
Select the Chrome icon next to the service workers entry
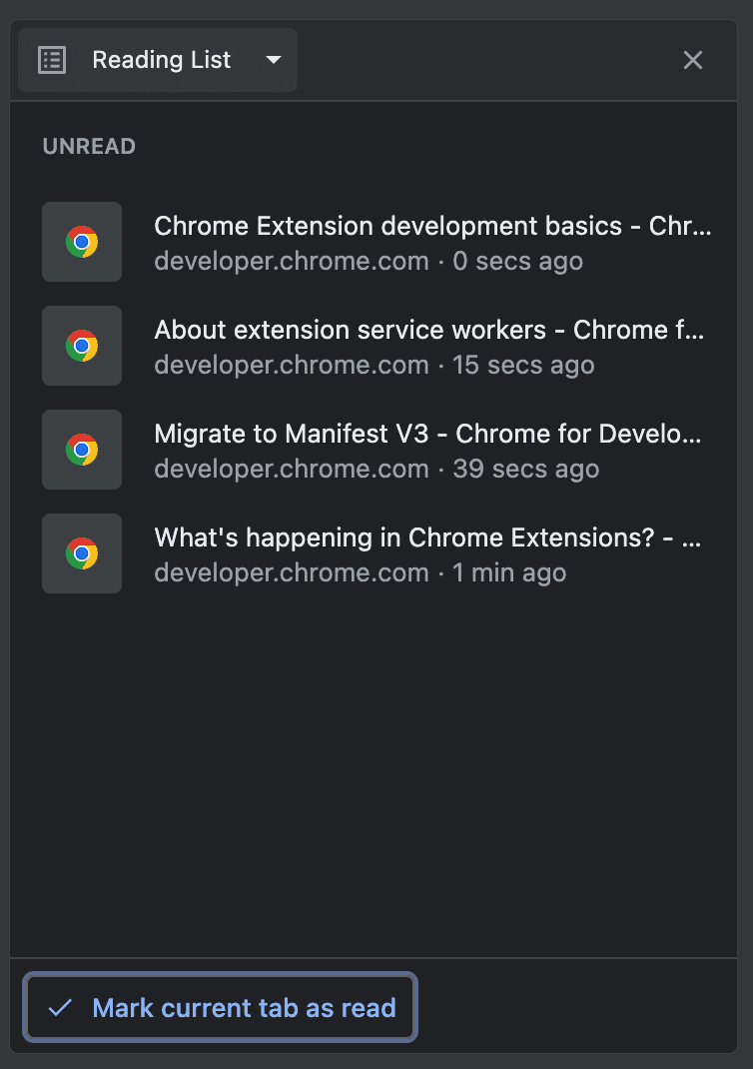tap(82, 346)
